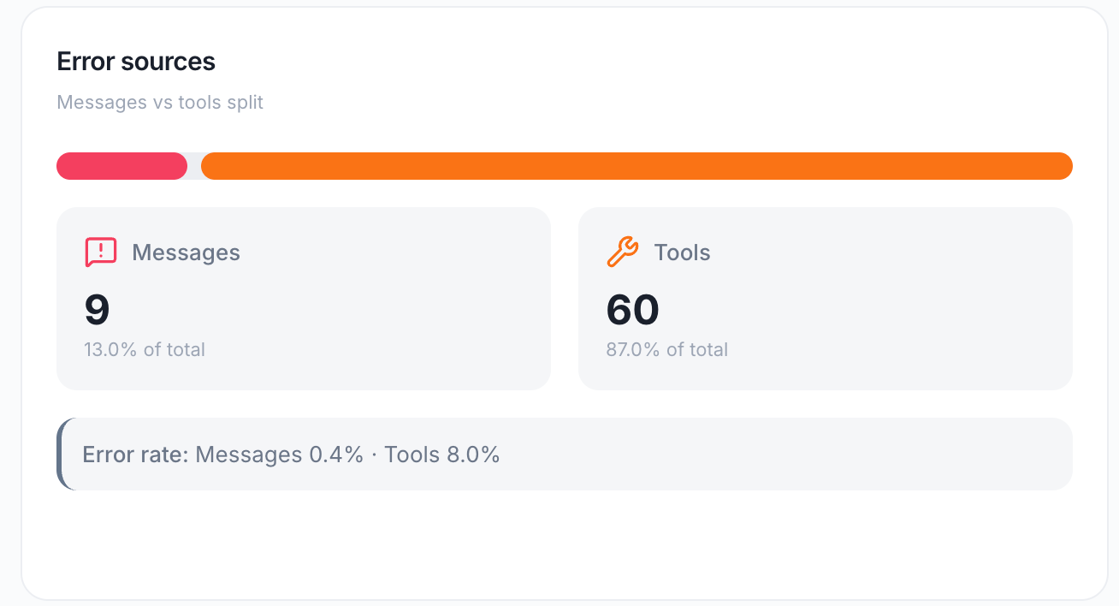Select the Tools count of 60
1119x606 pixels.
[633, 310]
